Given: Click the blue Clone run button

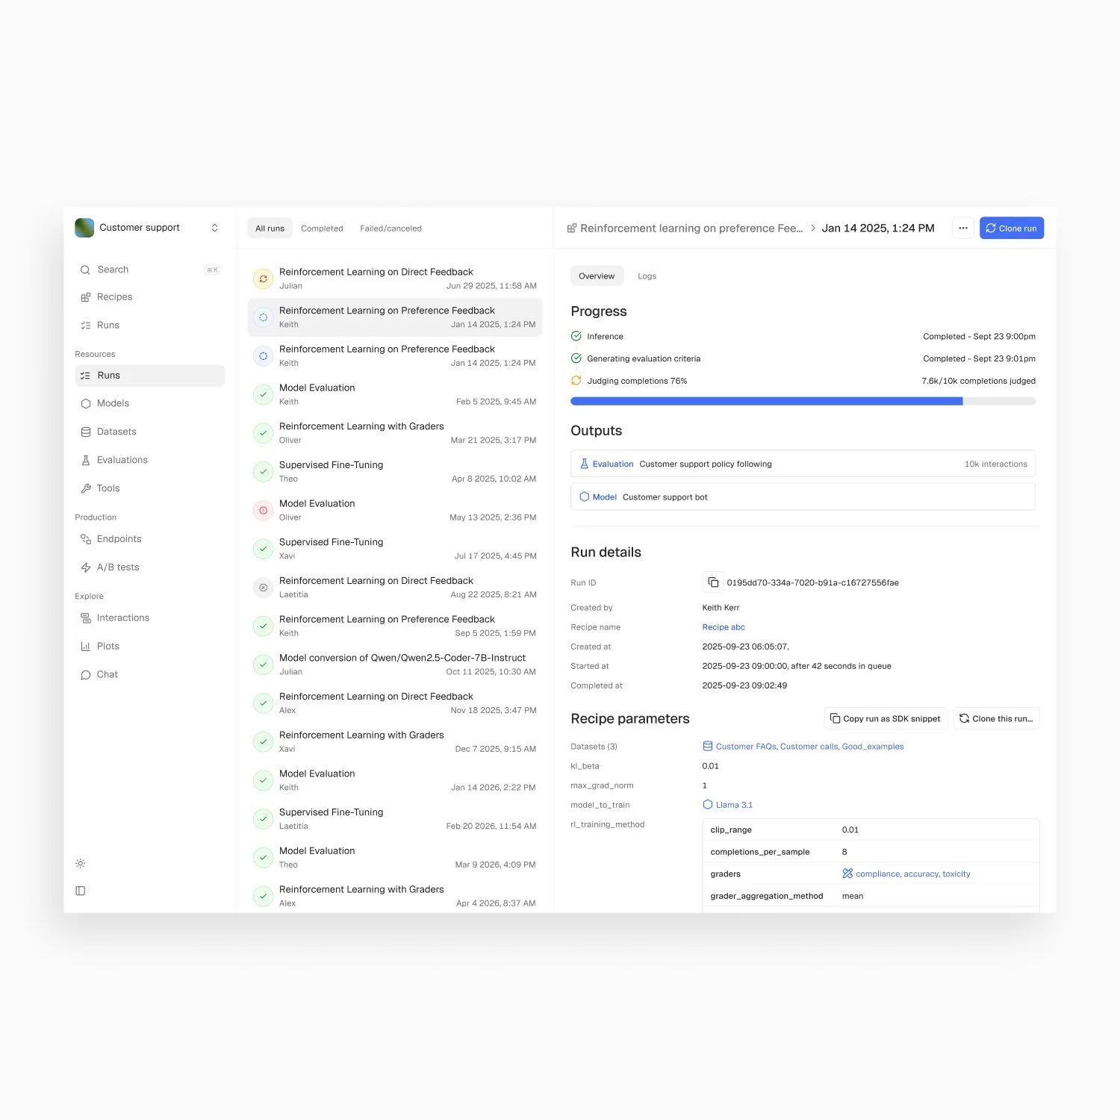Looking at the screenshot, I should point(1011,228).
